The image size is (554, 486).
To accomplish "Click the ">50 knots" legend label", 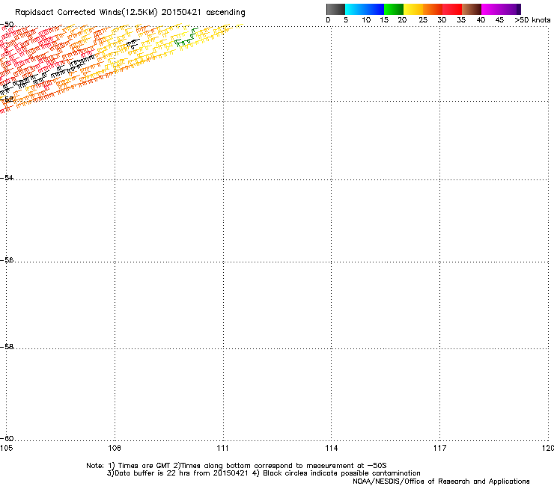I will (x=532, y=20).
